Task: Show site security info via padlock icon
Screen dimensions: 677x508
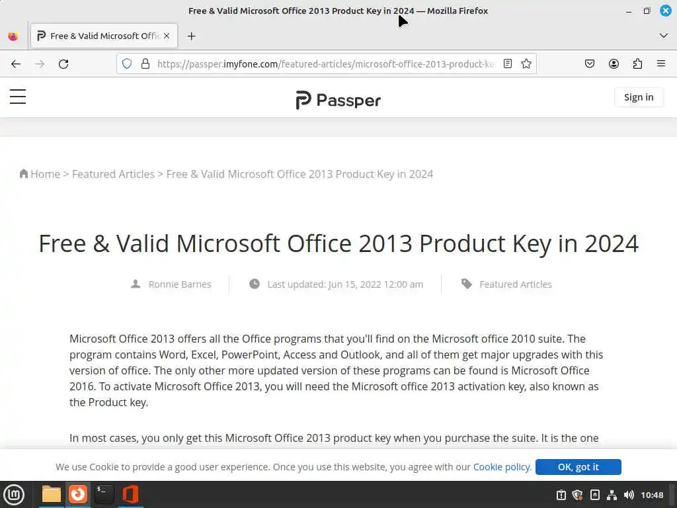Action: click(x=145, y=64)
